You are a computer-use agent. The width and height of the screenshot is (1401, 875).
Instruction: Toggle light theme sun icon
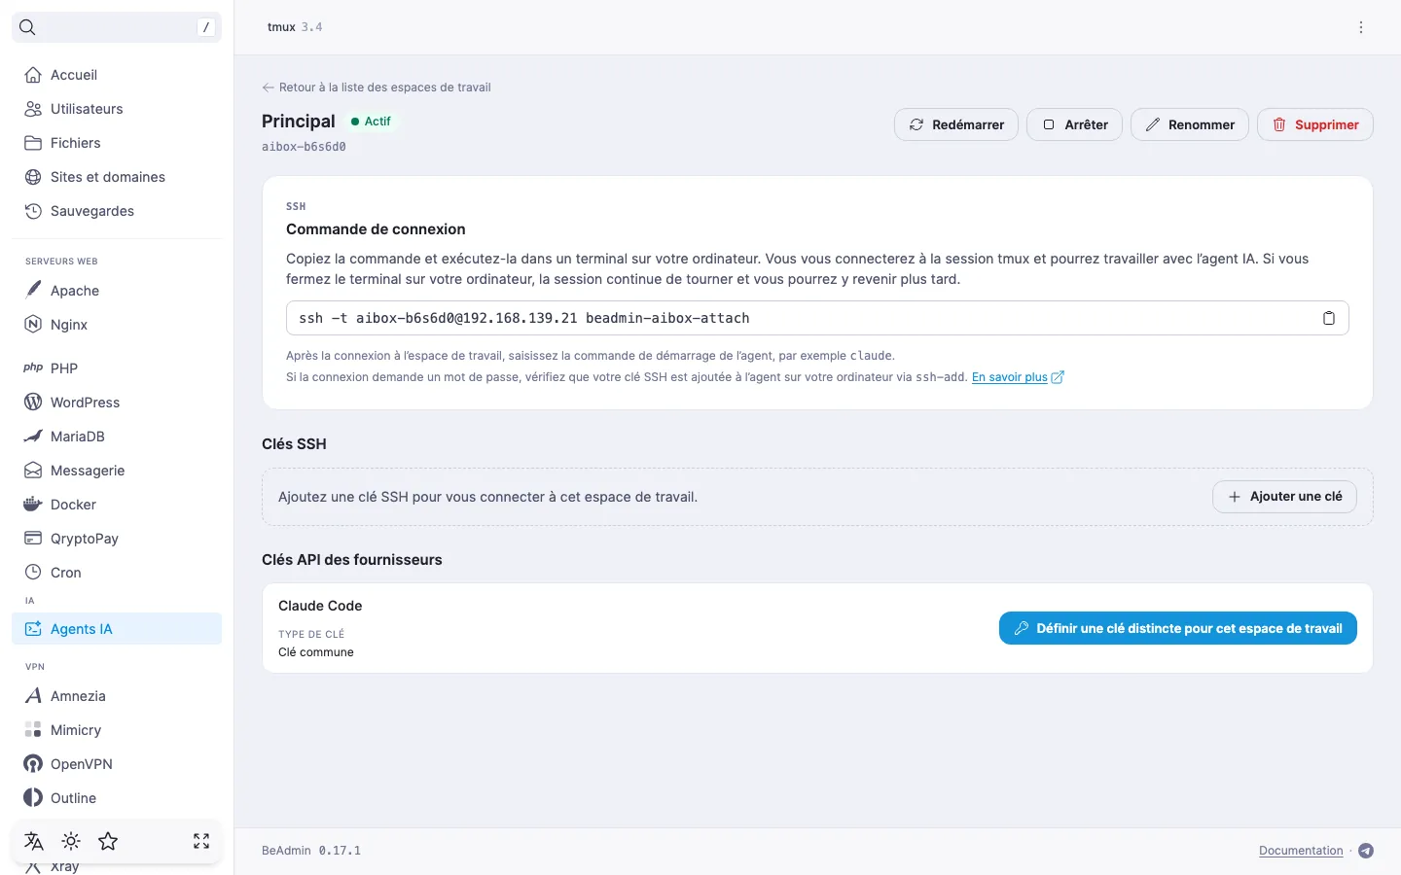(71, 842)
